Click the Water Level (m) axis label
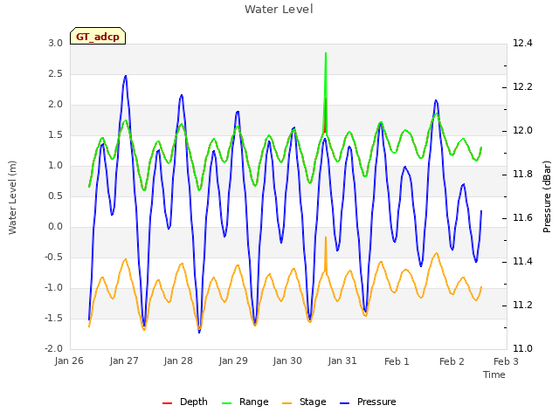This screenshot has height=419, width=559. coord(12,197)
